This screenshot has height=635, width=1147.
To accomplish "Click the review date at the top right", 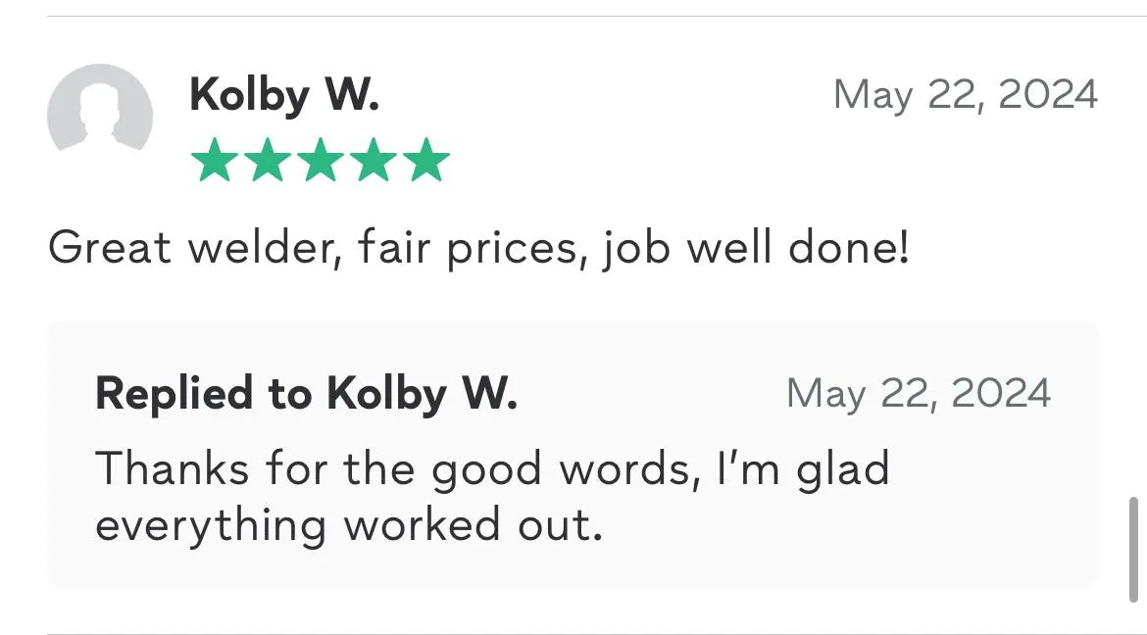I will pyautogui.click(x=965, y=95).
